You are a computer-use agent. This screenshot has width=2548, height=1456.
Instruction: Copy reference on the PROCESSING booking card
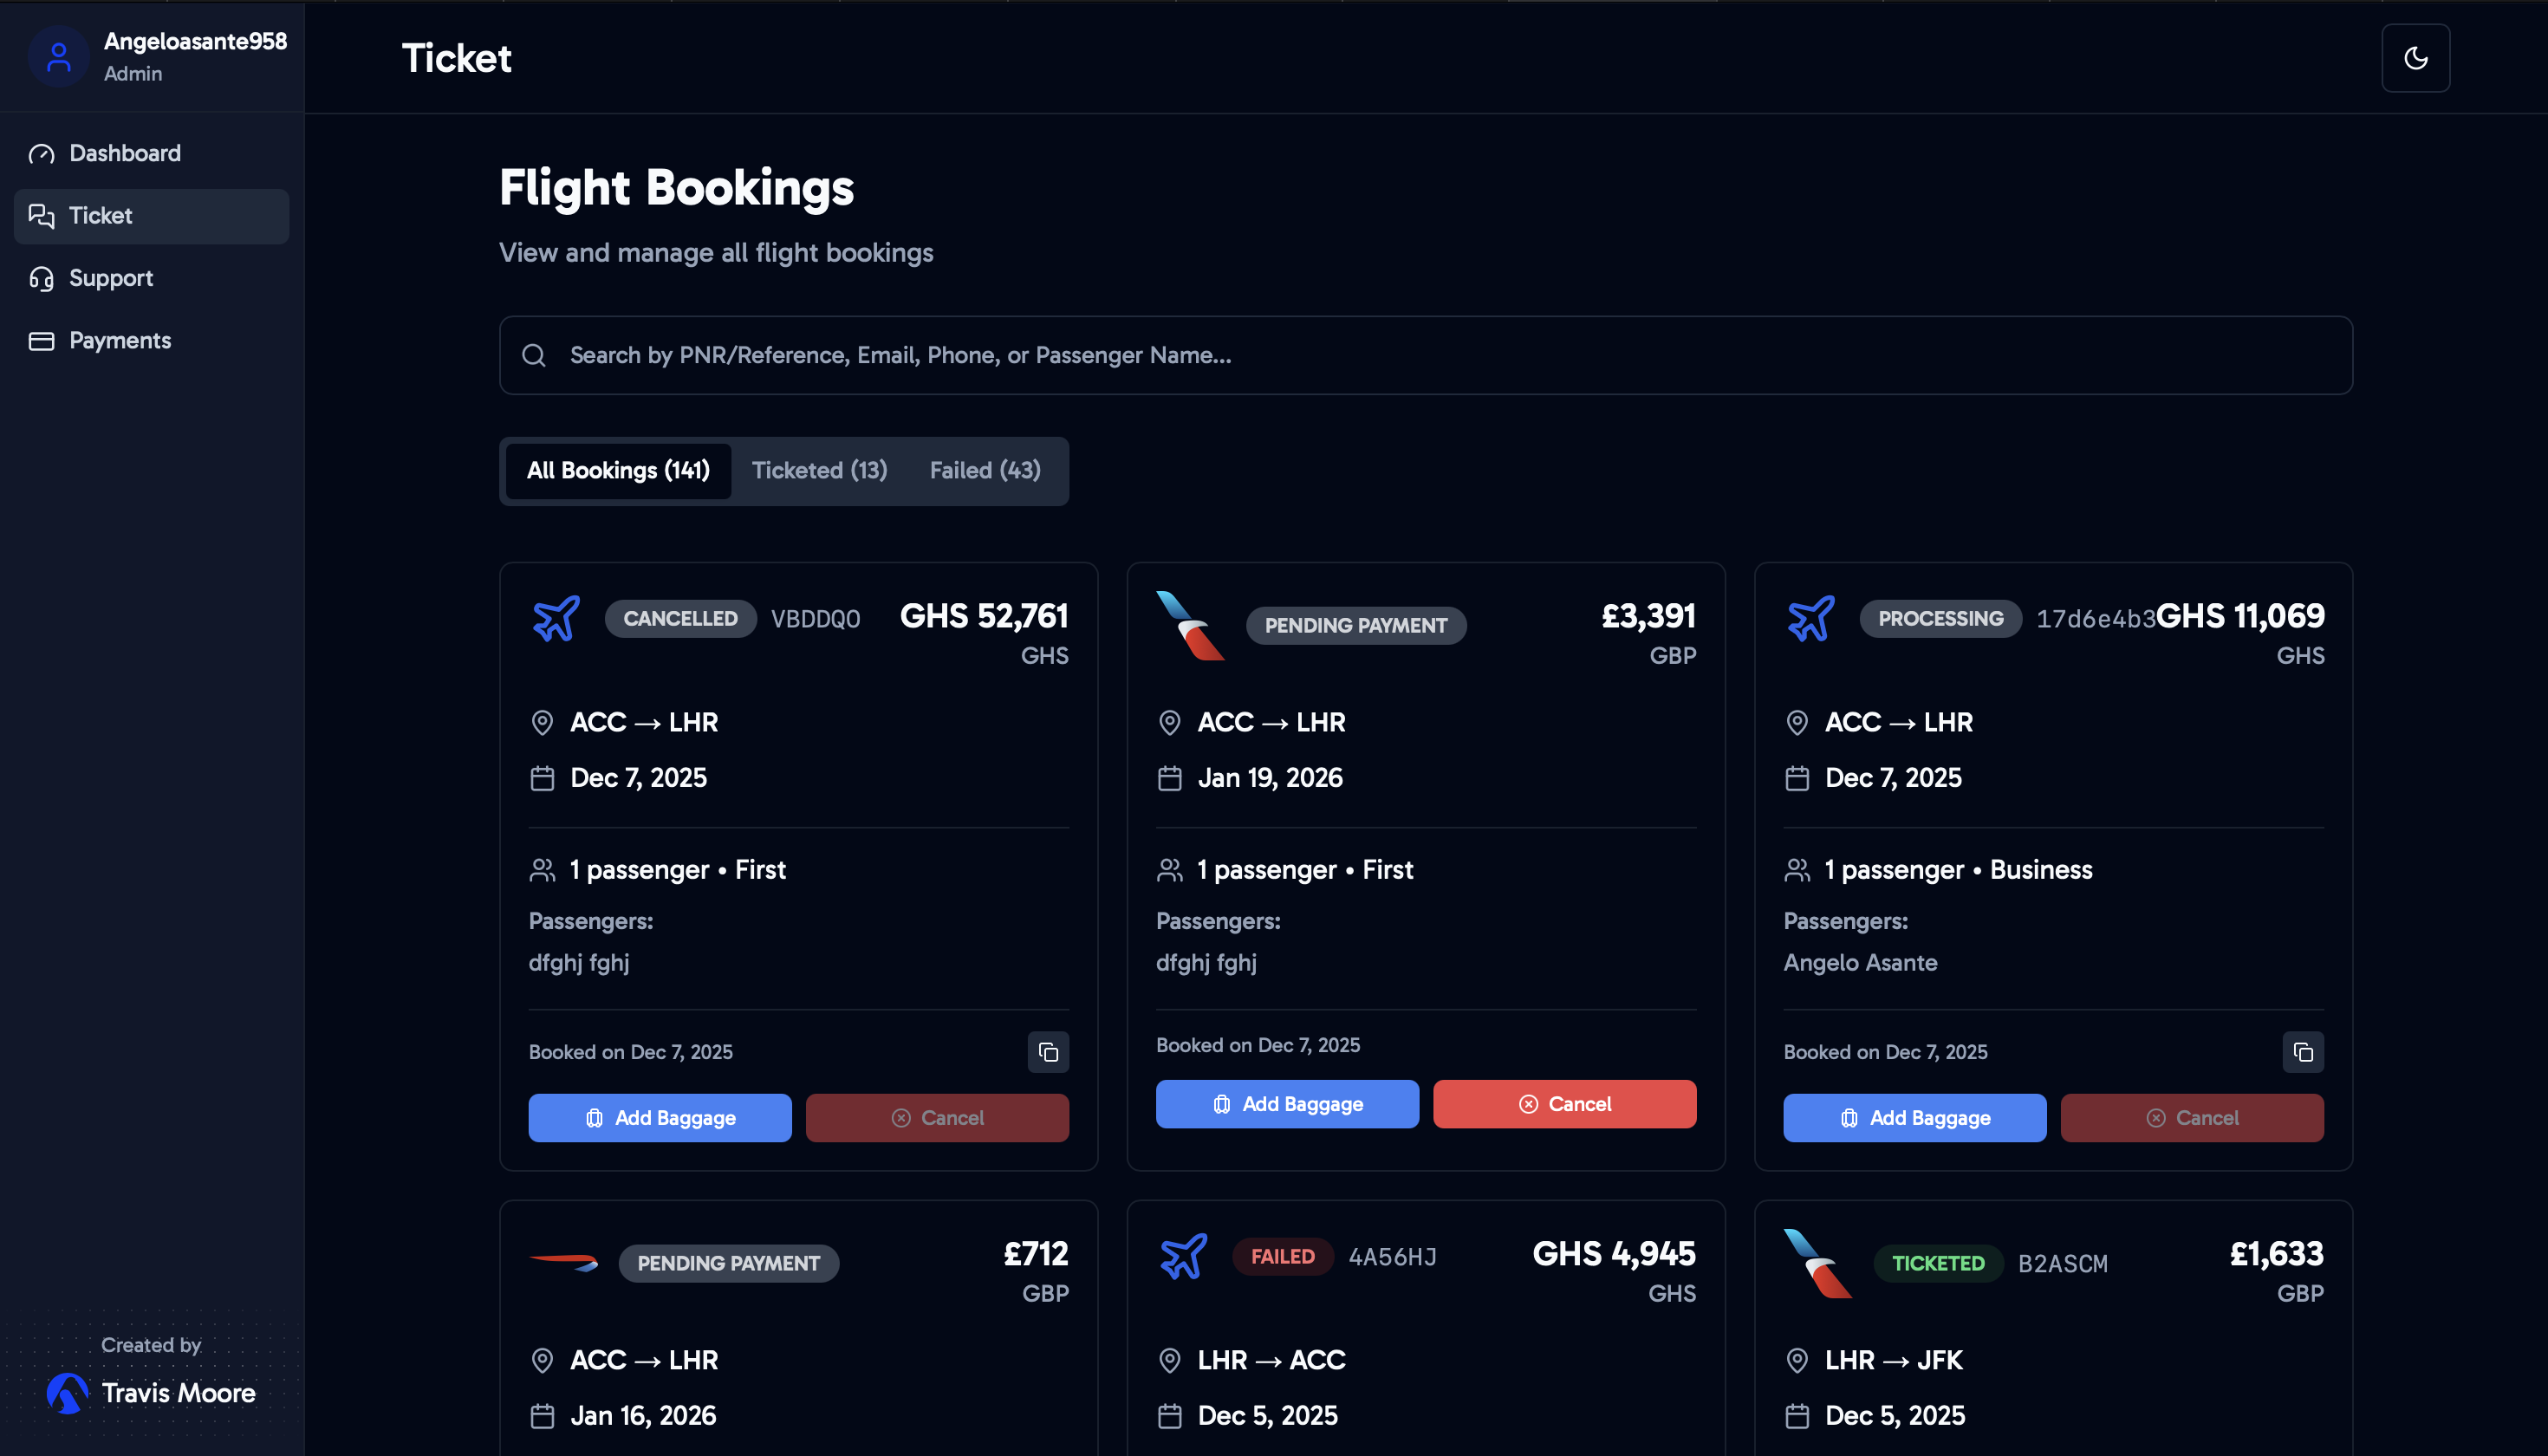pyautogui.click(x=2302, y=1052)
